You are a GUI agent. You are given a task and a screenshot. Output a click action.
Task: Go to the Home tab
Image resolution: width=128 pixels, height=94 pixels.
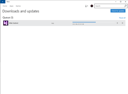pos(5,6)
